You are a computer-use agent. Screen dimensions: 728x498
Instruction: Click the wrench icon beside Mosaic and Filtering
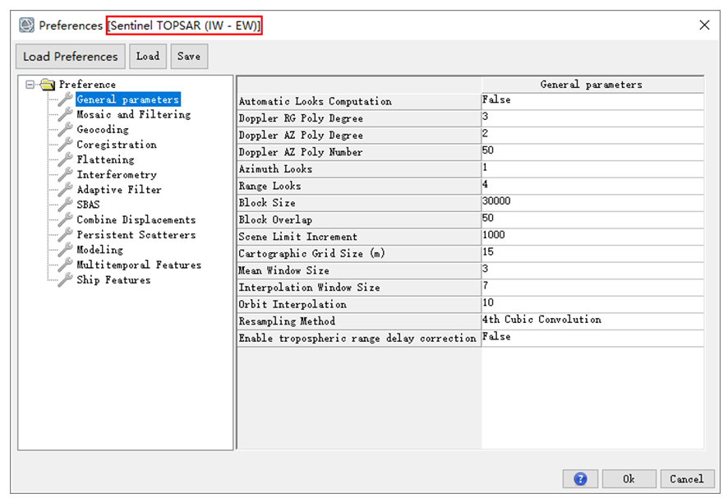pyautogui.click(x=66, y=113)
